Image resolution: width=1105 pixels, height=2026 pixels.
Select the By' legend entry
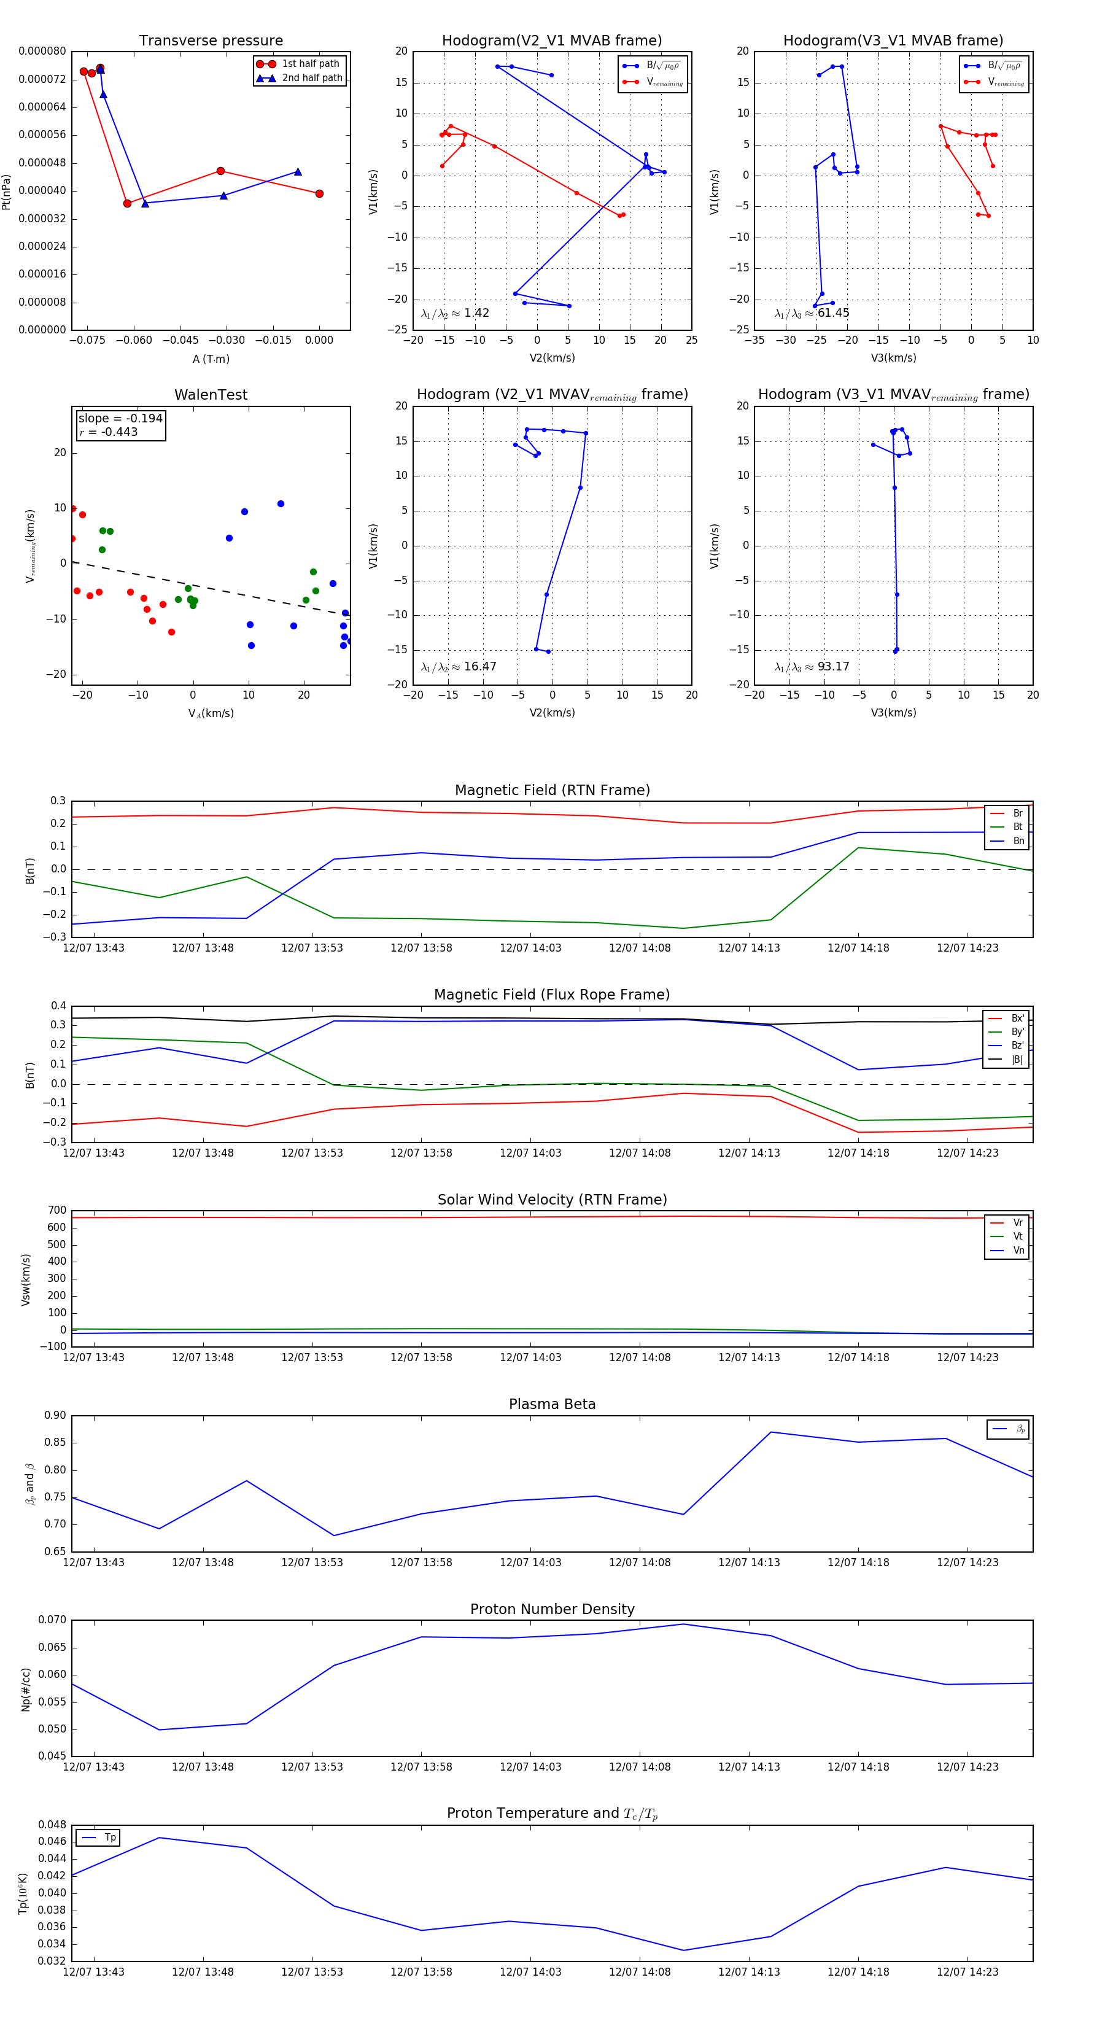point(1007,1032)
